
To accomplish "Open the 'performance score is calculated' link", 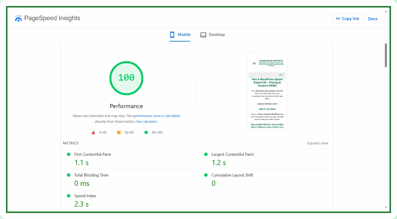I will pos(156,116).
